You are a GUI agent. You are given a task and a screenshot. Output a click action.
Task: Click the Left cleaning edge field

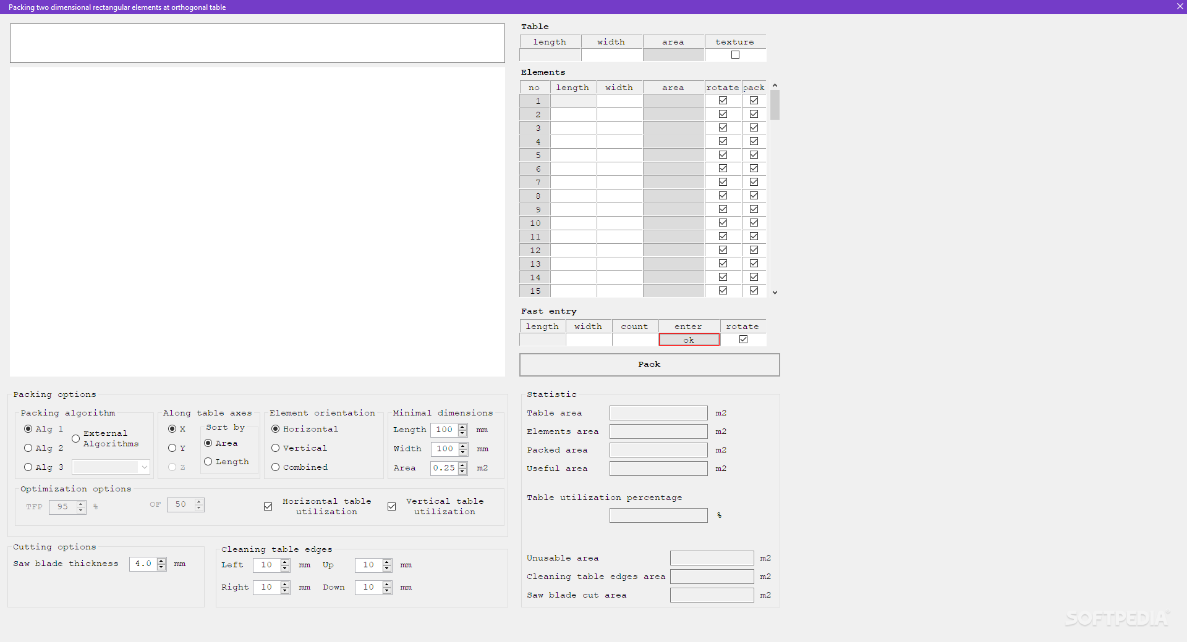[x=267, y=565]
